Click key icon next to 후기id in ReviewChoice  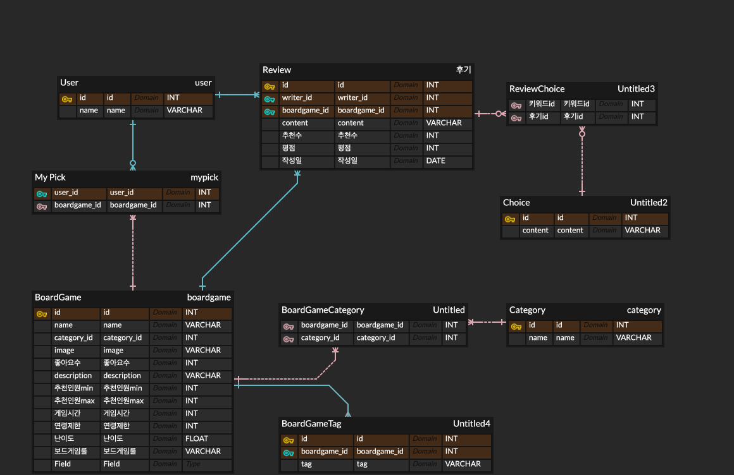516,118
